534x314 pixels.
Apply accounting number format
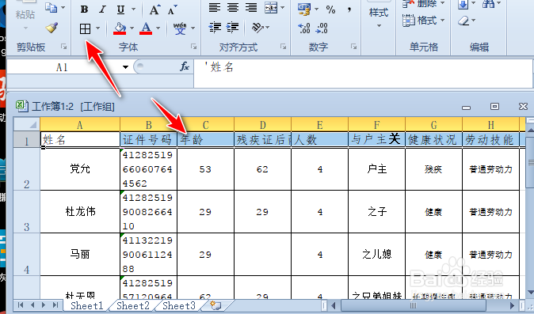coord(304,9)
